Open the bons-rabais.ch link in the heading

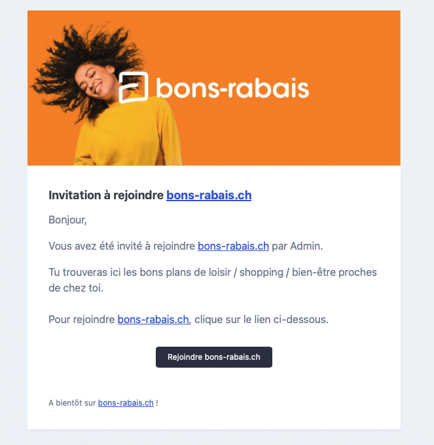(x=209, y=195)
